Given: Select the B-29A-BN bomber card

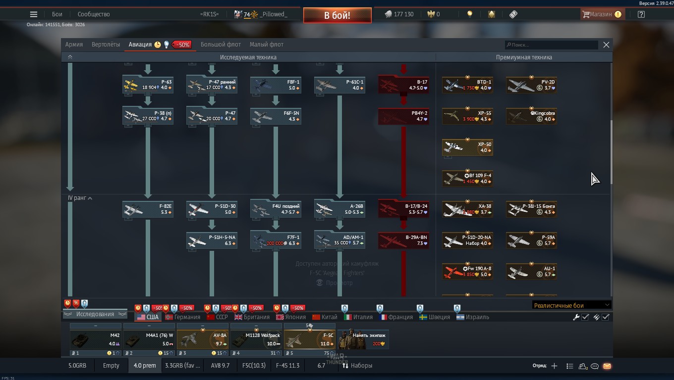Looking at the screenshot, I should pyautogui.click(x=403, y=240).
